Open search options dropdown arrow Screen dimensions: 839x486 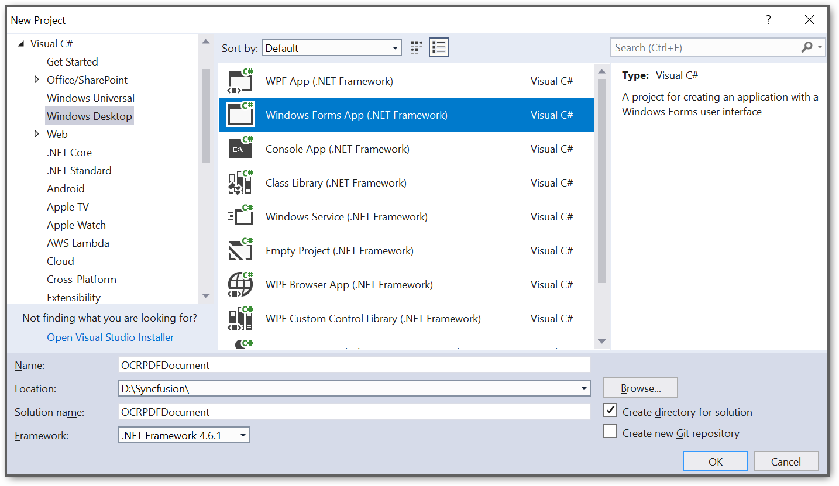tap(820, 47)
